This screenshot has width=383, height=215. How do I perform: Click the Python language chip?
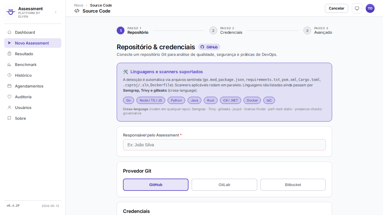pos(177,100)
